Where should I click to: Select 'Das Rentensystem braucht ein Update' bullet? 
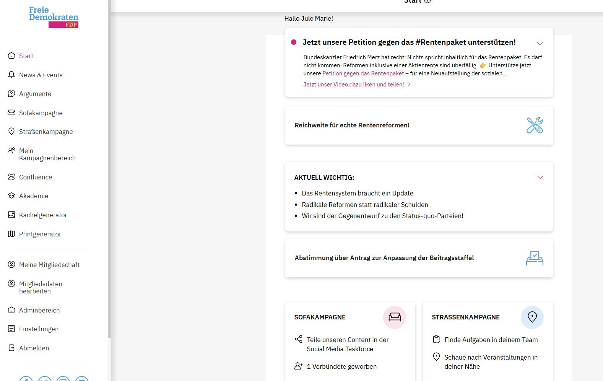click(x=358, y=193)
